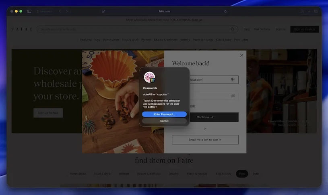Click the Touch ID fingerprint icon
Screen dimensions: 328x195
pyautogui.click(x=149, y=77)
